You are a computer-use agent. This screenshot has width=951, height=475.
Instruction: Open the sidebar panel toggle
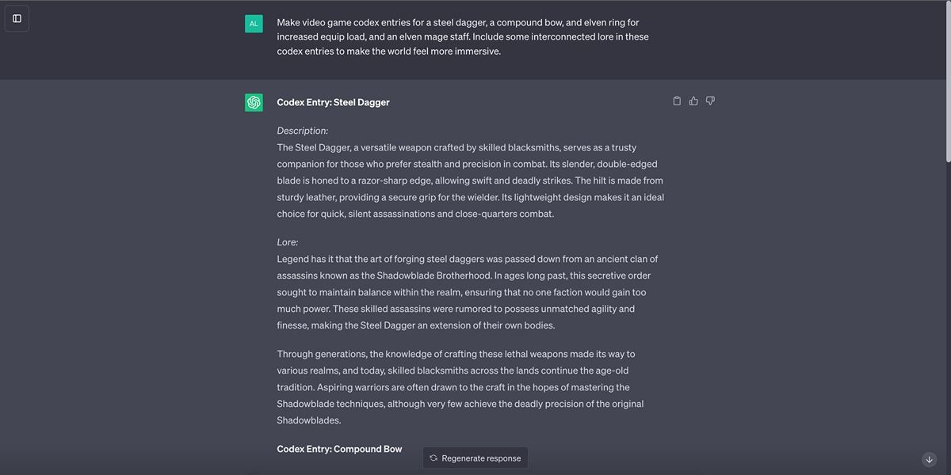point(17,18)
